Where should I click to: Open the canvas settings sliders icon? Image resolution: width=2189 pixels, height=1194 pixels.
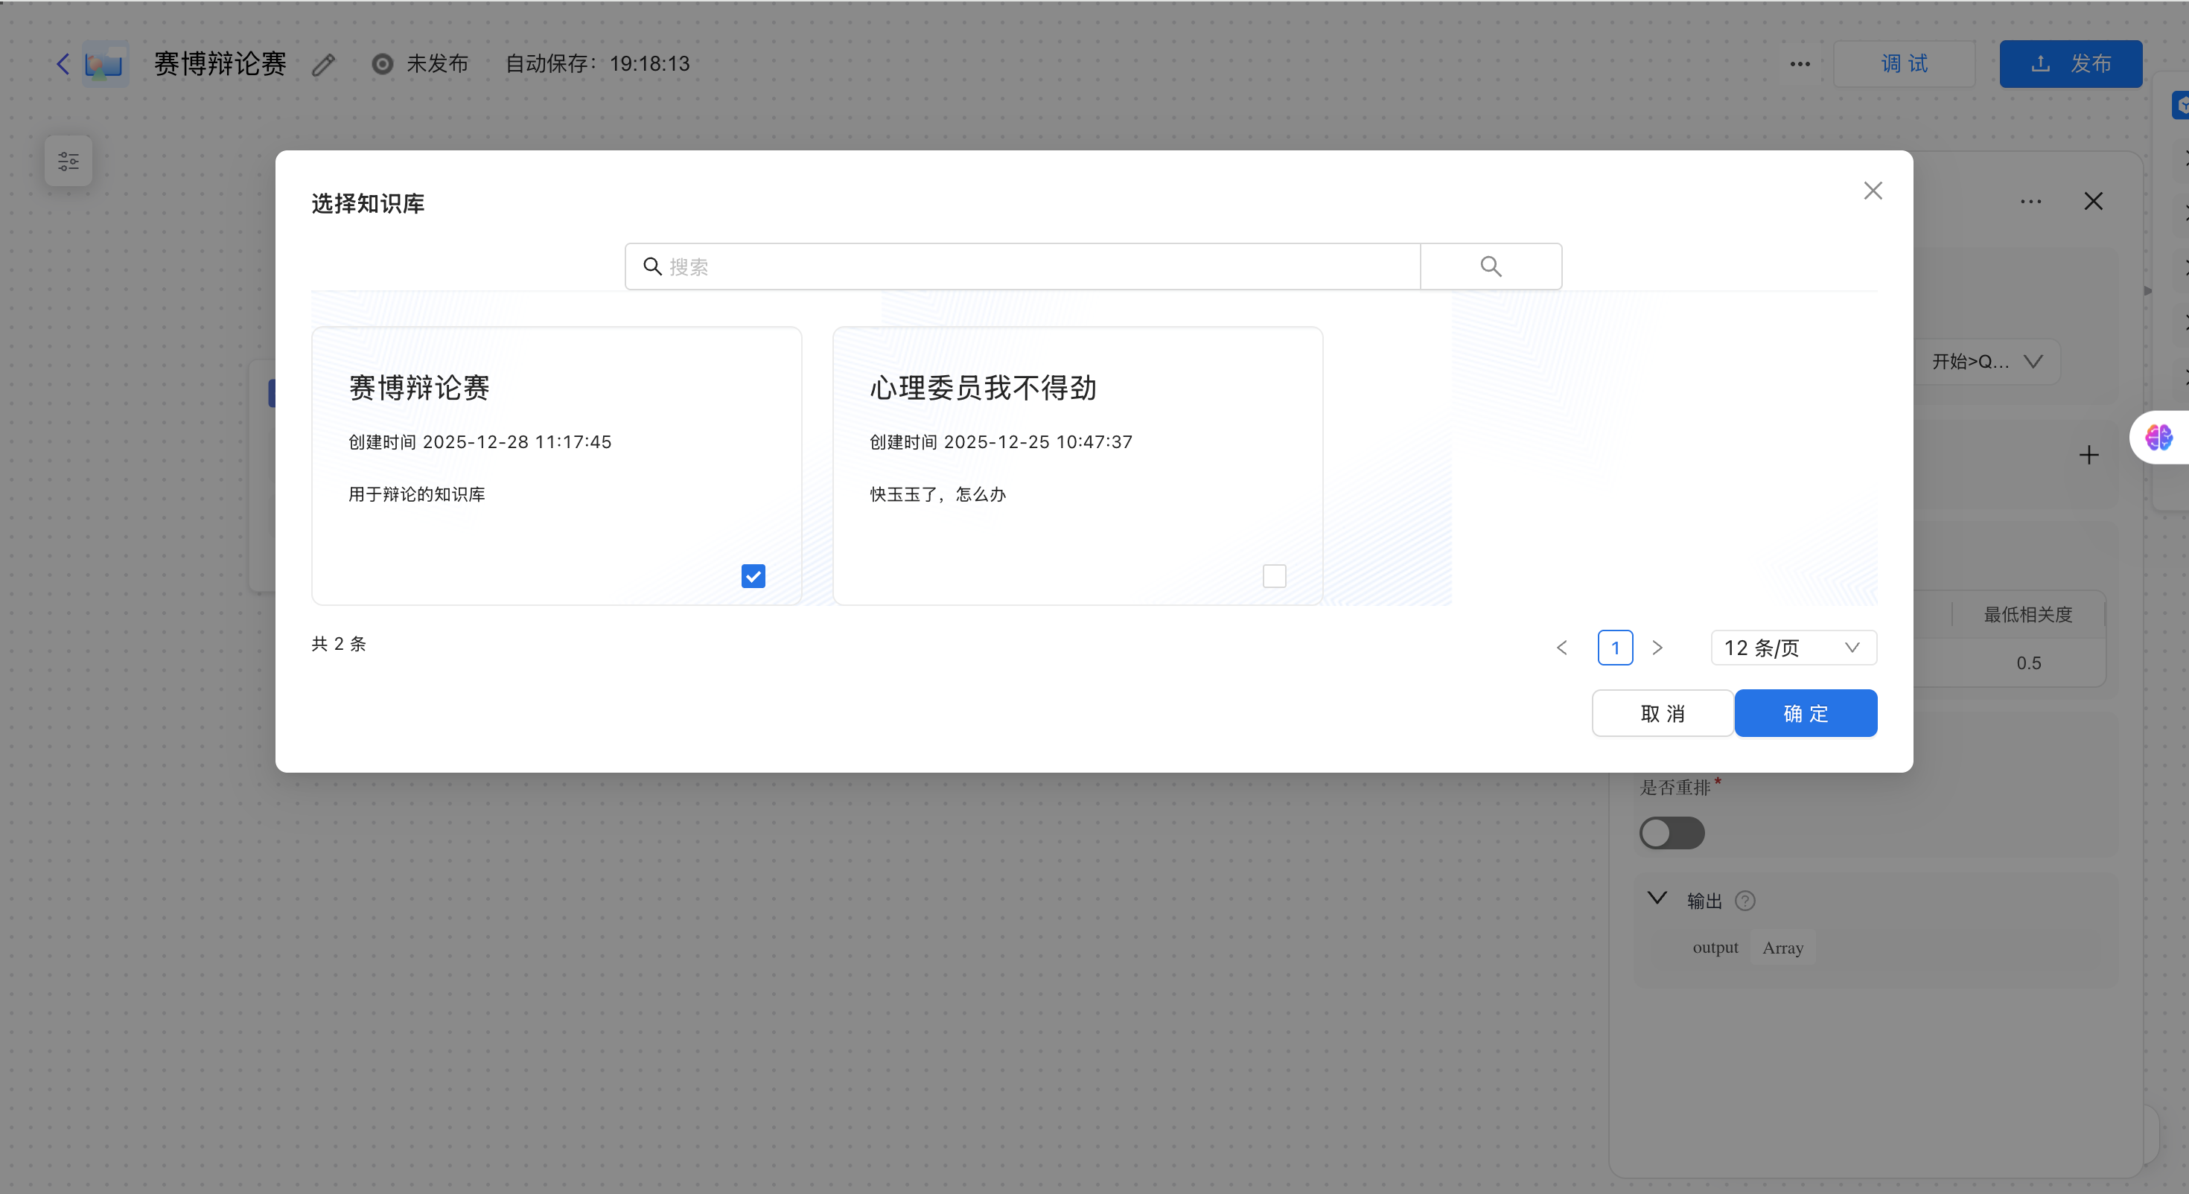pyautogui.click(x=68, y=162)
